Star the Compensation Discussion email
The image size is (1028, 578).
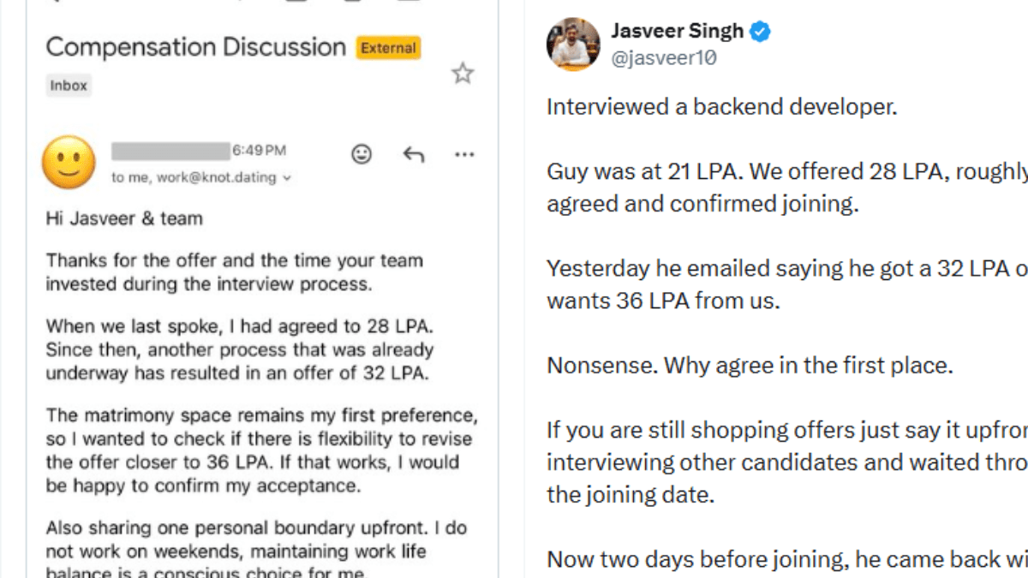[x=463, y=74]
